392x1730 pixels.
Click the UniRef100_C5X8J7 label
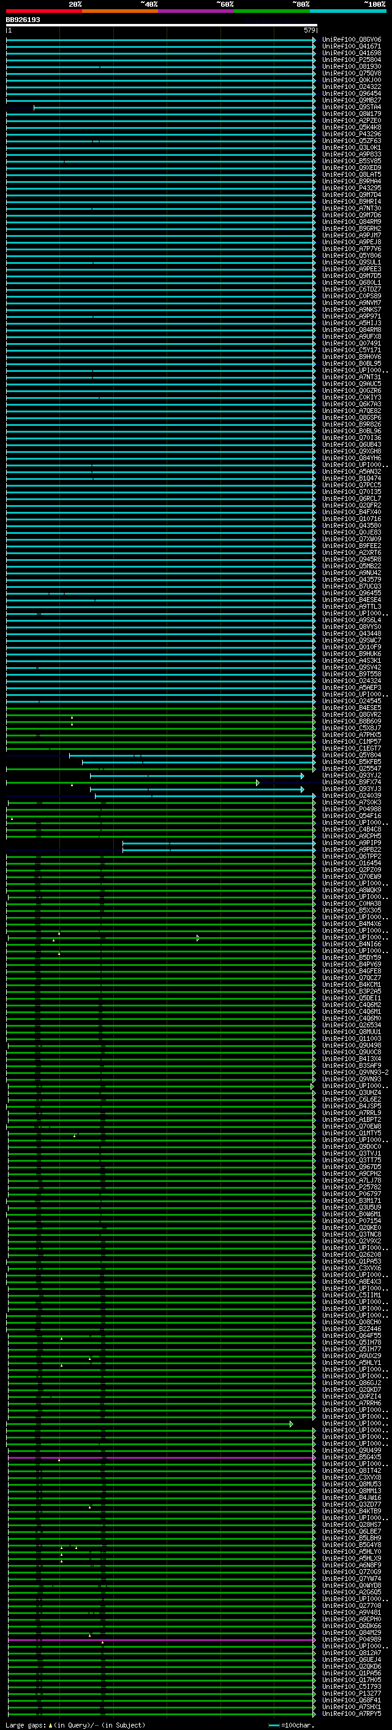[352, 728]
